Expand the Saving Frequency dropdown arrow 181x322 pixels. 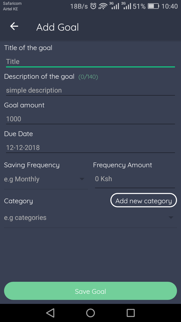[82, 179]
